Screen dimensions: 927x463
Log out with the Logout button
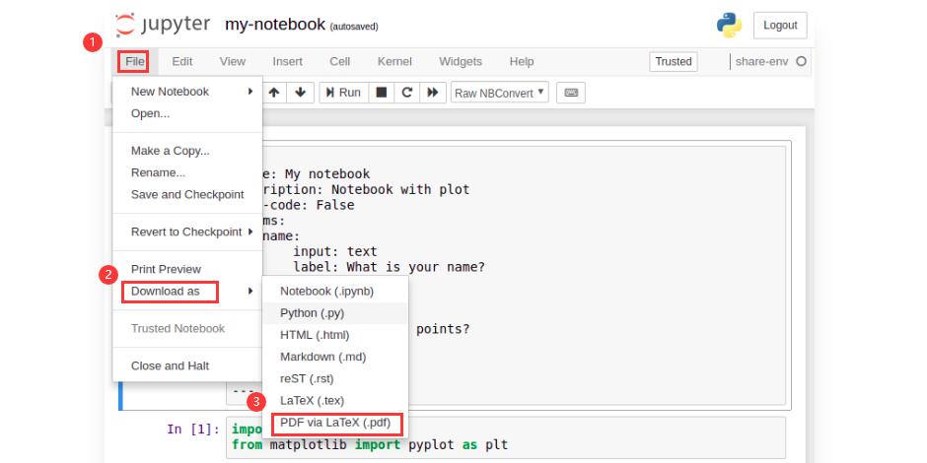(780, 26)
